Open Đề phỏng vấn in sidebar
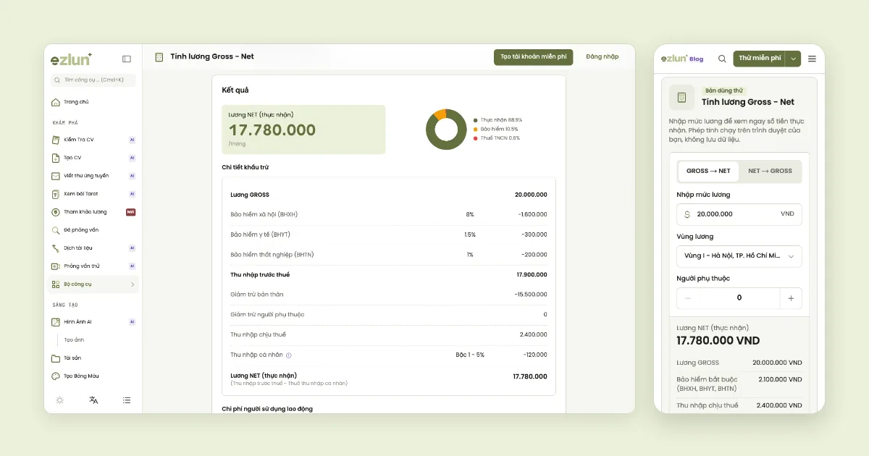Image resolution: width=869 pixels, height=456 pixels. [x=93, y=230]
